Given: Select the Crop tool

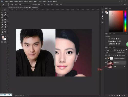Looking at the screenshot, I should click(x=2, y=15).
